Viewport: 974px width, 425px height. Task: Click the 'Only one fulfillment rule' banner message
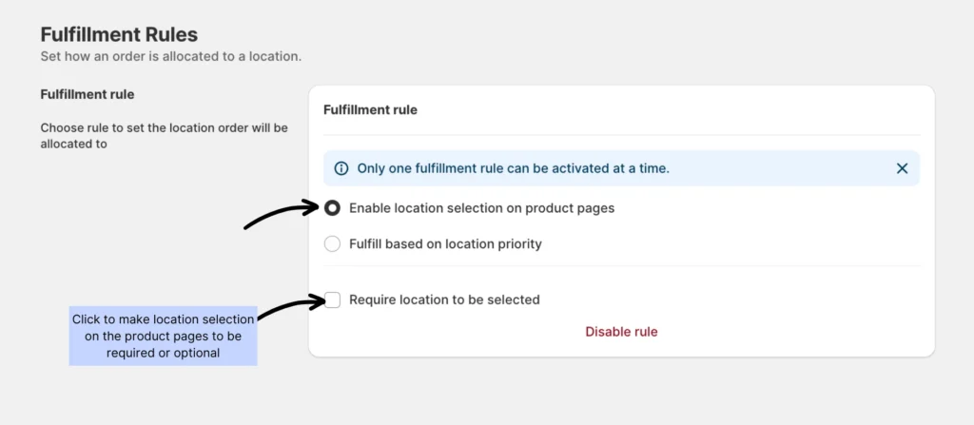(513, 168)
